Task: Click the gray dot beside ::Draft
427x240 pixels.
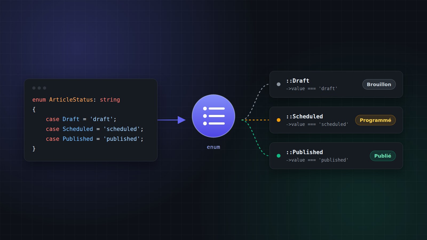Action: point(279,84)
